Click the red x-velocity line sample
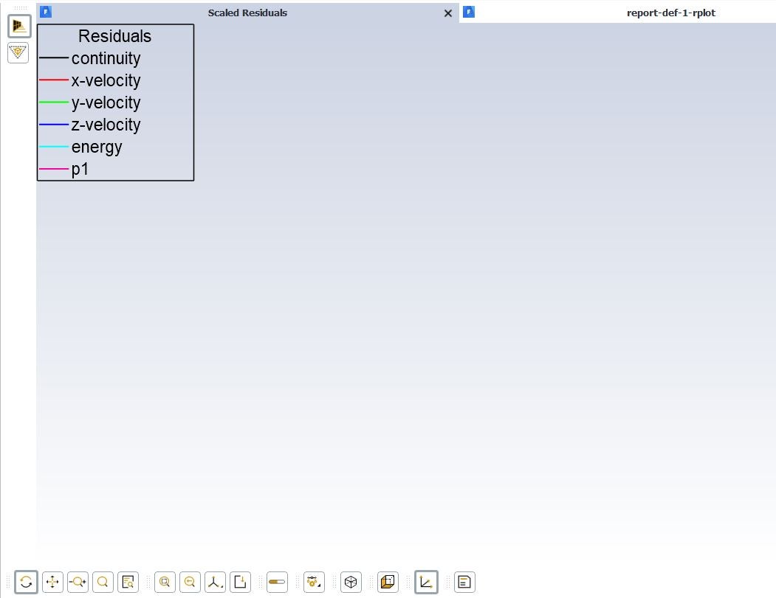Screen dimensions: 776x598 (x=53, y=80)
